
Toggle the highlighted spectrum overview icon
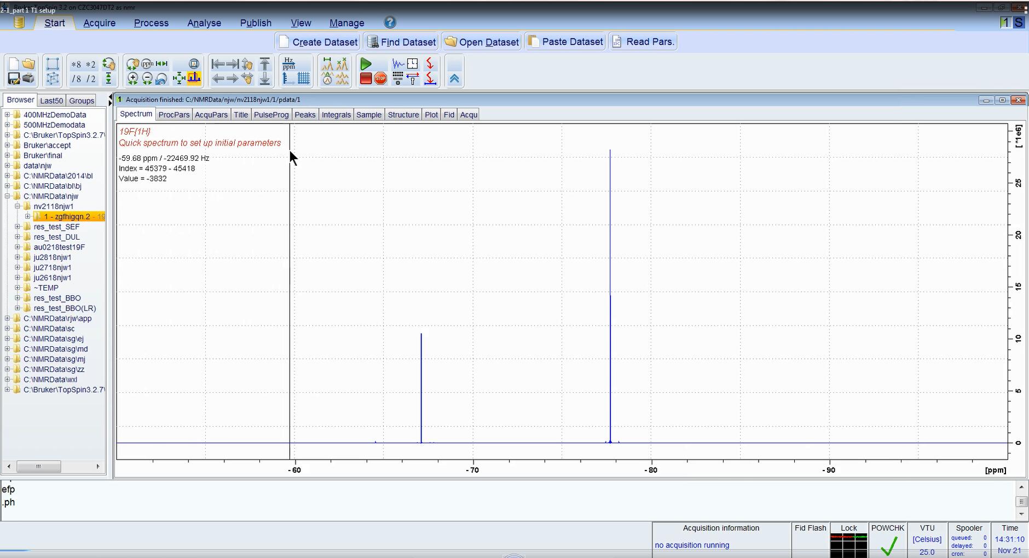[x=194, y=79]
